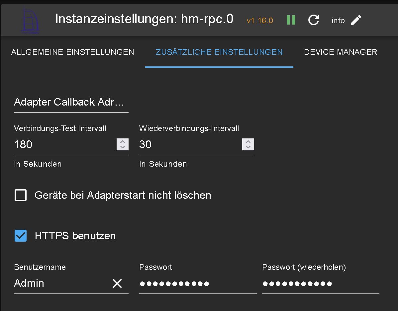398x311 pixels.
Task: Enable Geräte bei Adapterstart nicht löschen
Action: coord(21,195)
